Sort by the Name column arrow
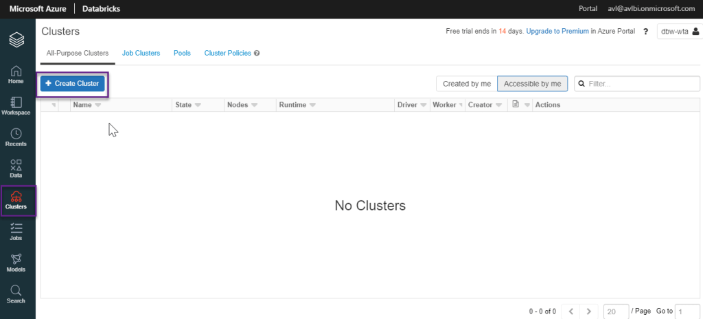Viewport: 703px width, 319px height. click(x=97, y=105)
